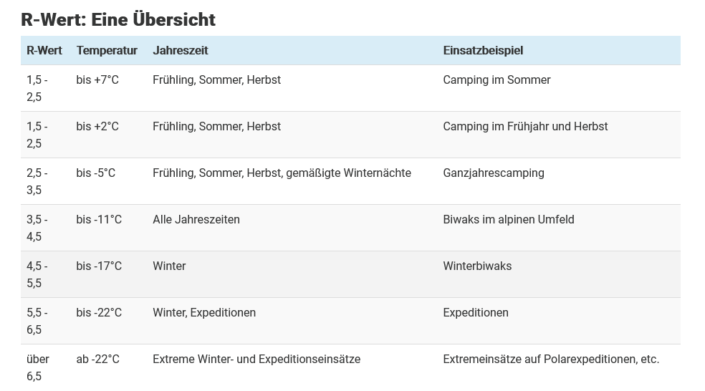The image size is (705, 391).
Task: Click the "über 6,5" R-Wert cell
Action: 37,367
